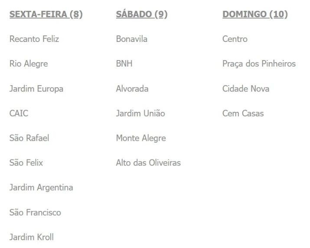Viewport: 310px width, 248px height.
Task: Click the SEXTA-FEIRA (8) heading
Action: point(46,15)
